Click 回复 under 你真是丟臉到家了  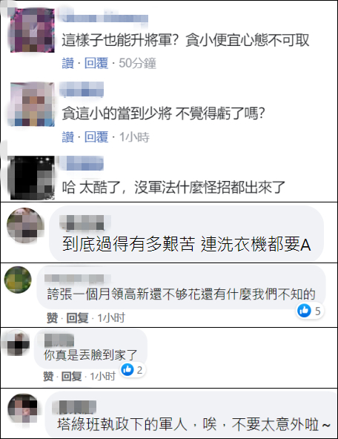(72, 376)
